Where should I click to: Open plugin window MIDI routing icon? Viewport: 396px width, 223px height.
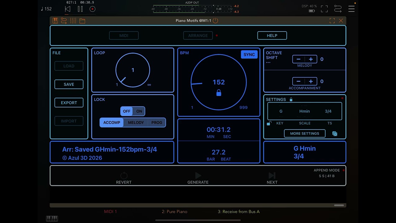click(x=64, y=21)
